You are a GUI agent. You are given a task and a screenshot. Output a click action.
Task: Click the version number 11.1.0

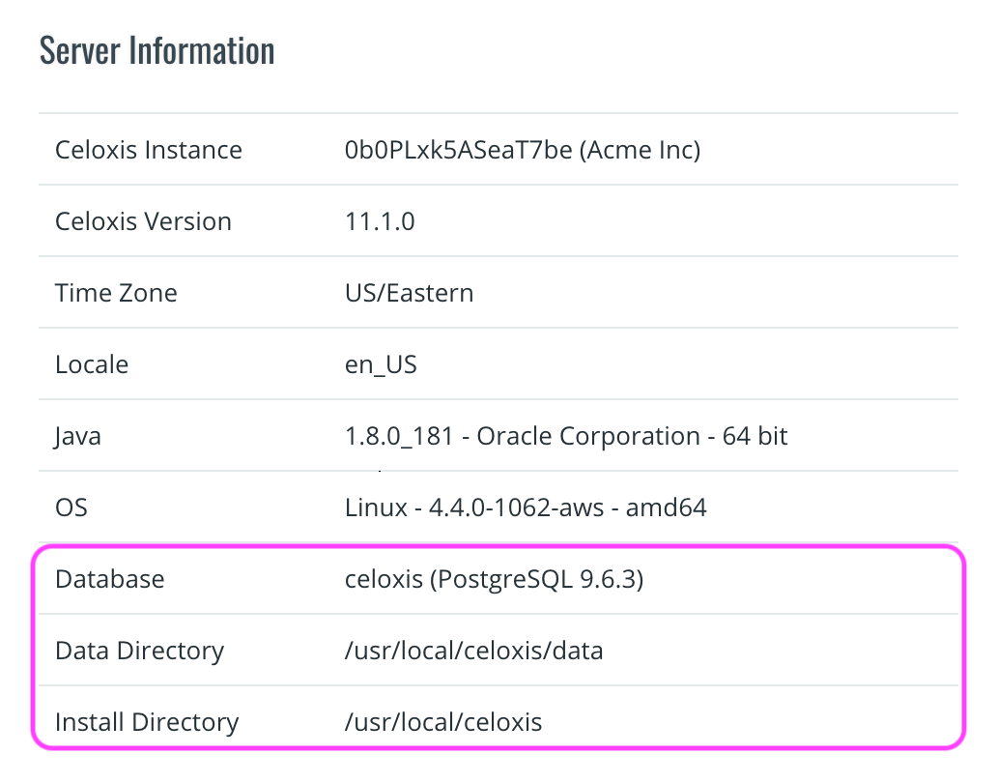pyautogui.click(x=380, y=221)
